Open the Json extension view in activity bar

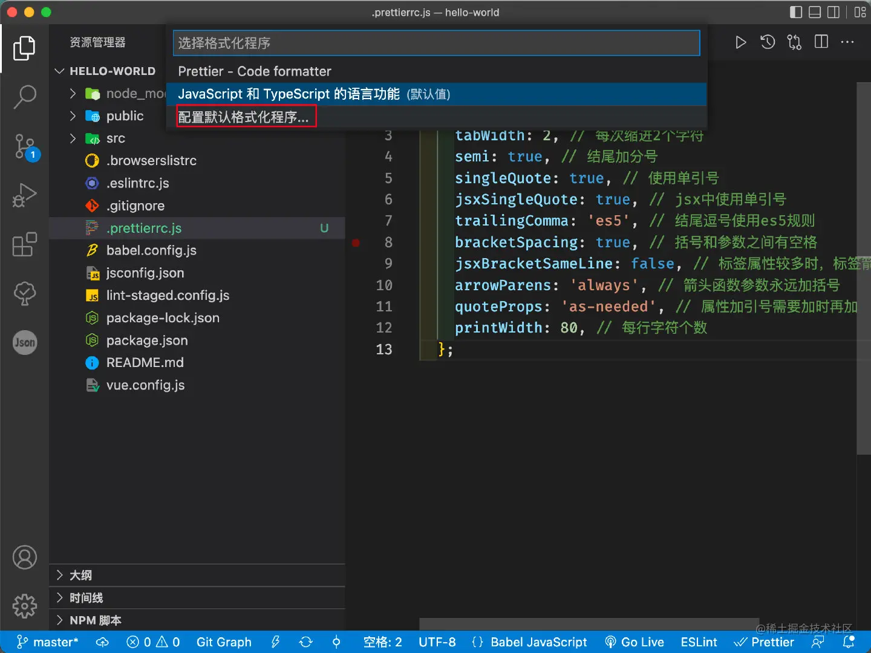(25, 343)
